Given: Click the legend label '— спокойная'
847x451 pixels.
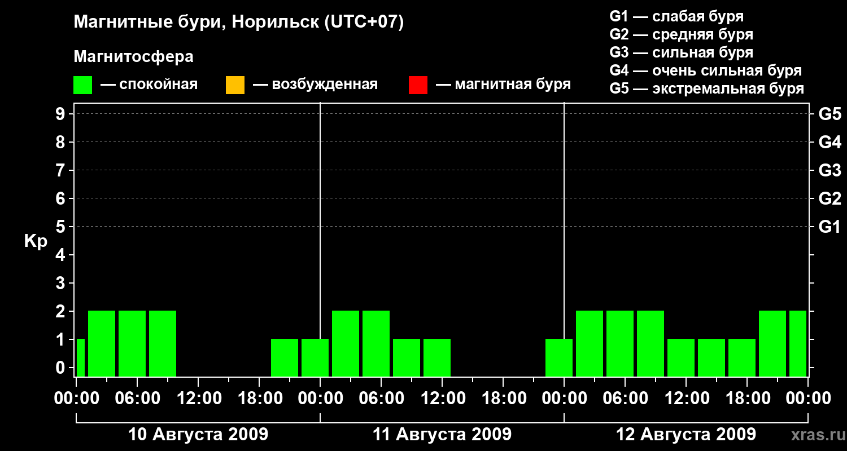Looking at the screenshot, I should (x=149, y=85).
